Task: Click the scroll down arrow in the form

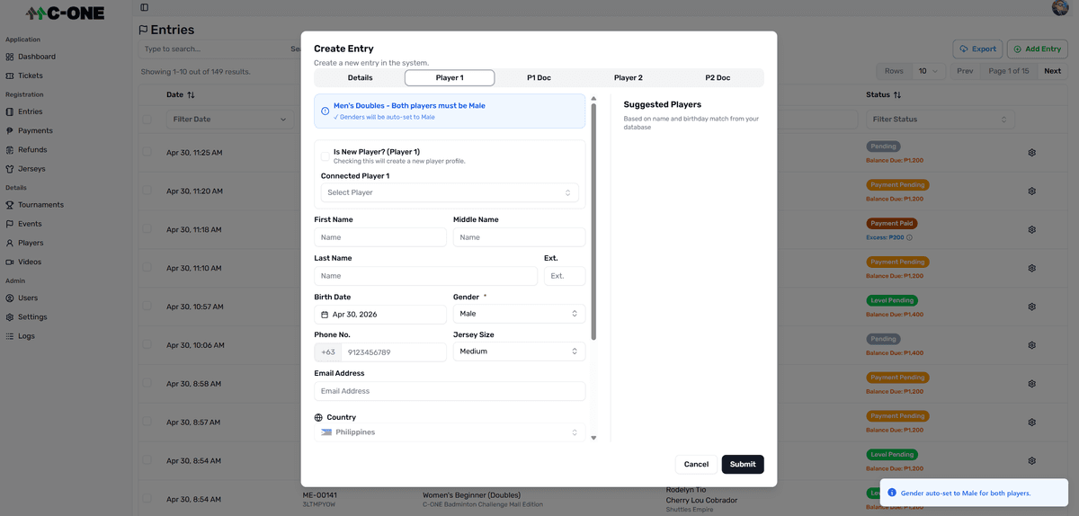Action: pos(593,438)
